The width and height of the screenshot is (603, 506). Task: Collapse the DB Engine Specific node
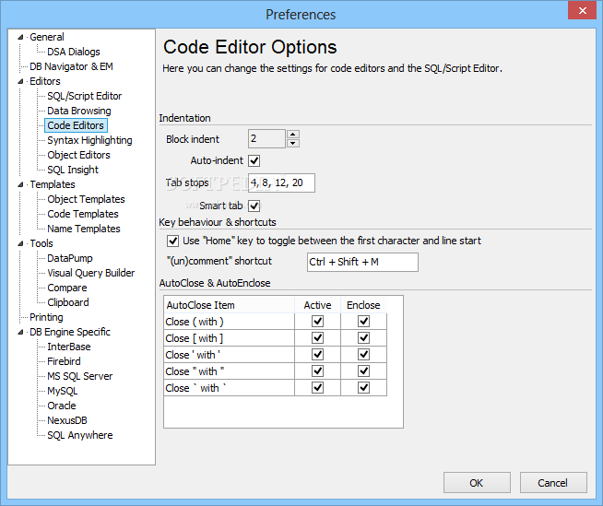(20, 332)
